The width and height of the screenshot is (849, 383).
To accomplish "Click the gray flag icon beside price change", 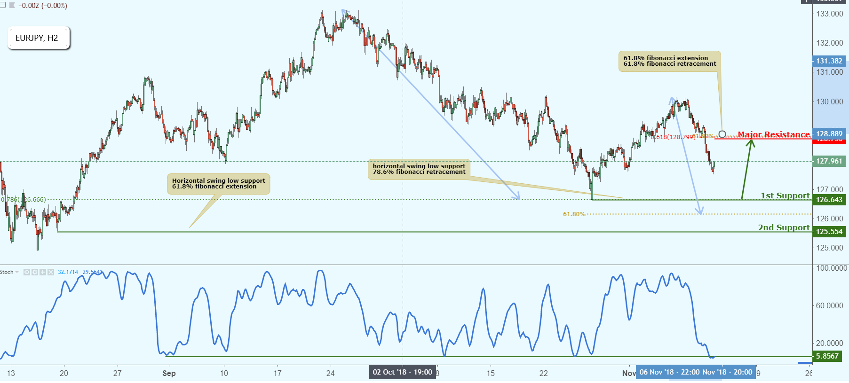I will 12,6.
